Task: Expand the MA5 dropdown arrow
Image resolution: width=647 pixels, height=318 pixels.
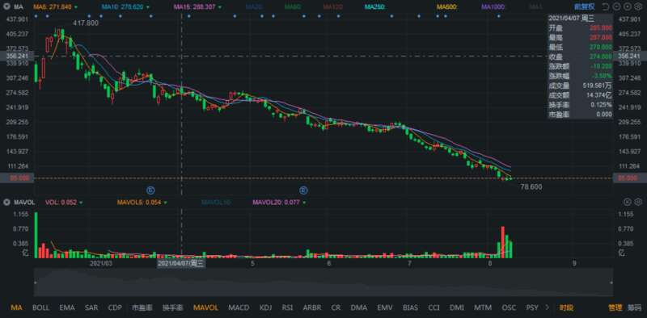Action: (x=76, y=7)
